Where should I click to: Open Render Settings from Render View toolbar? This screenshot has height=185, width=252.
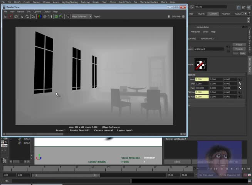tap(33, 17)
